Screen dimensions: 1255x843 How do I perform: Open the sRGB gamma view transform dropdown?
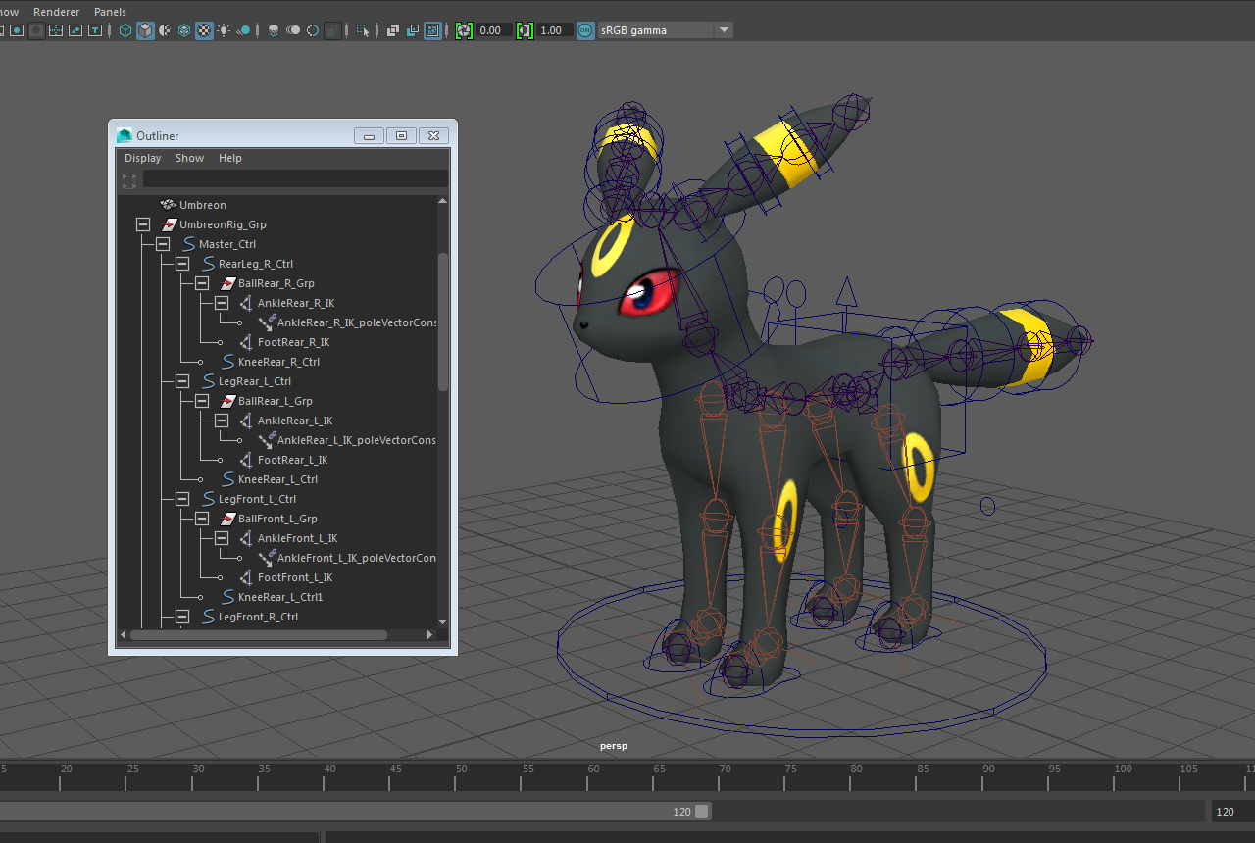[x=724, y=30]
